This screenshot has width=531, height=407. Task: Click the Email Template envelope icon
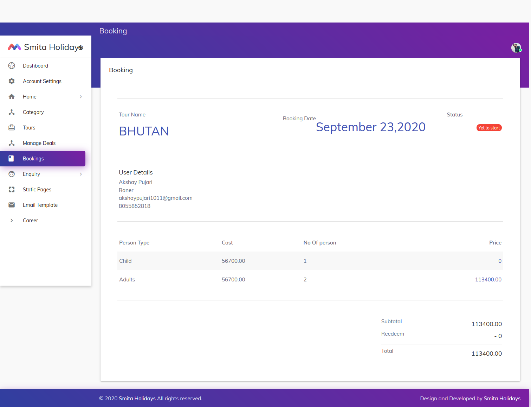tap(12, 205)
